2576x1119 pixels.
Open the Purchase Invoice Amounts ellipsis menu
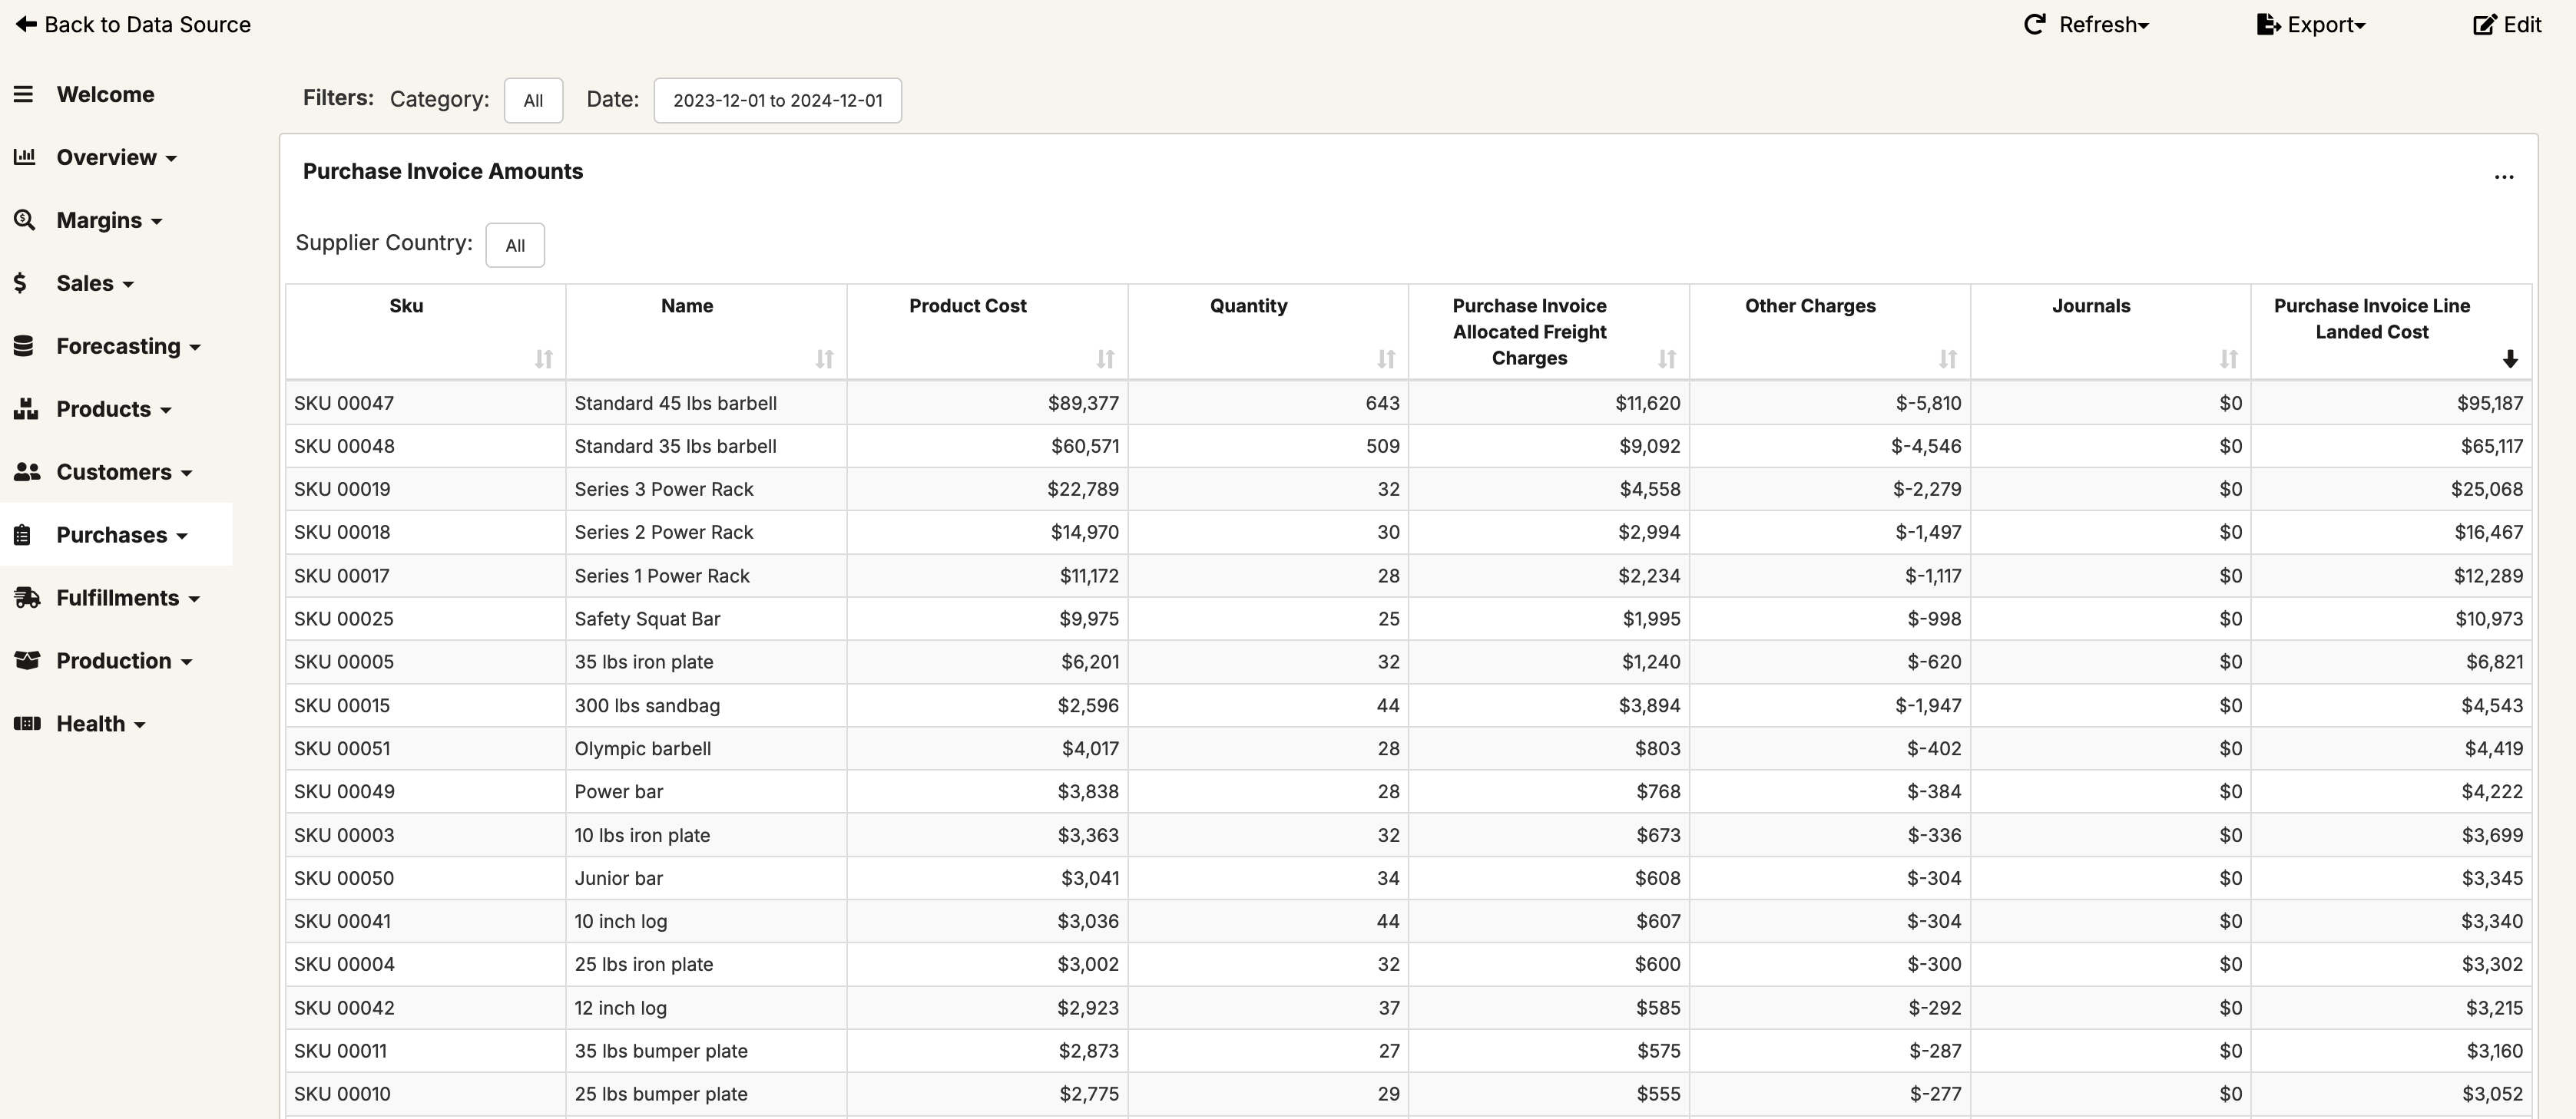click(2504, 177)
